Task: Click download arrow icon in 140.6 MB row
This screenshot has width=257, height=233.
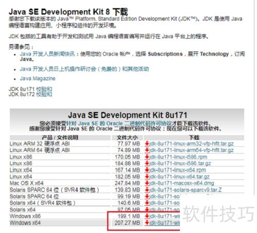Action: coord(147,203)
